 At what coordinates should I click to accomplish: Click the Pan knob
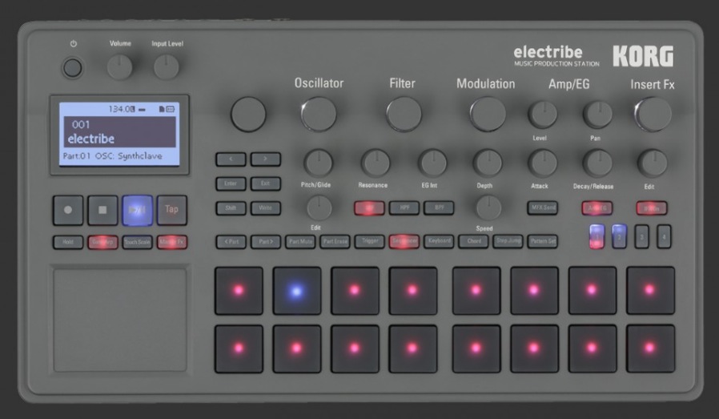coord(597,115)
